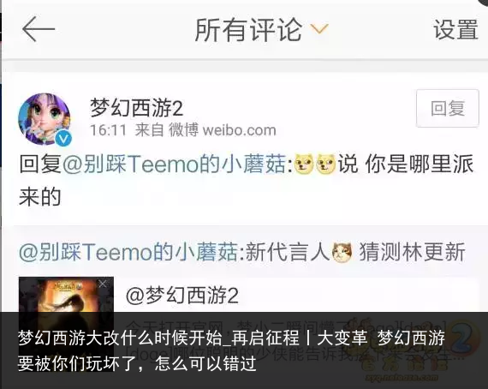Tap the back arrow icon
This screenshot has width=488, height=389.
[x=39, y=29]
